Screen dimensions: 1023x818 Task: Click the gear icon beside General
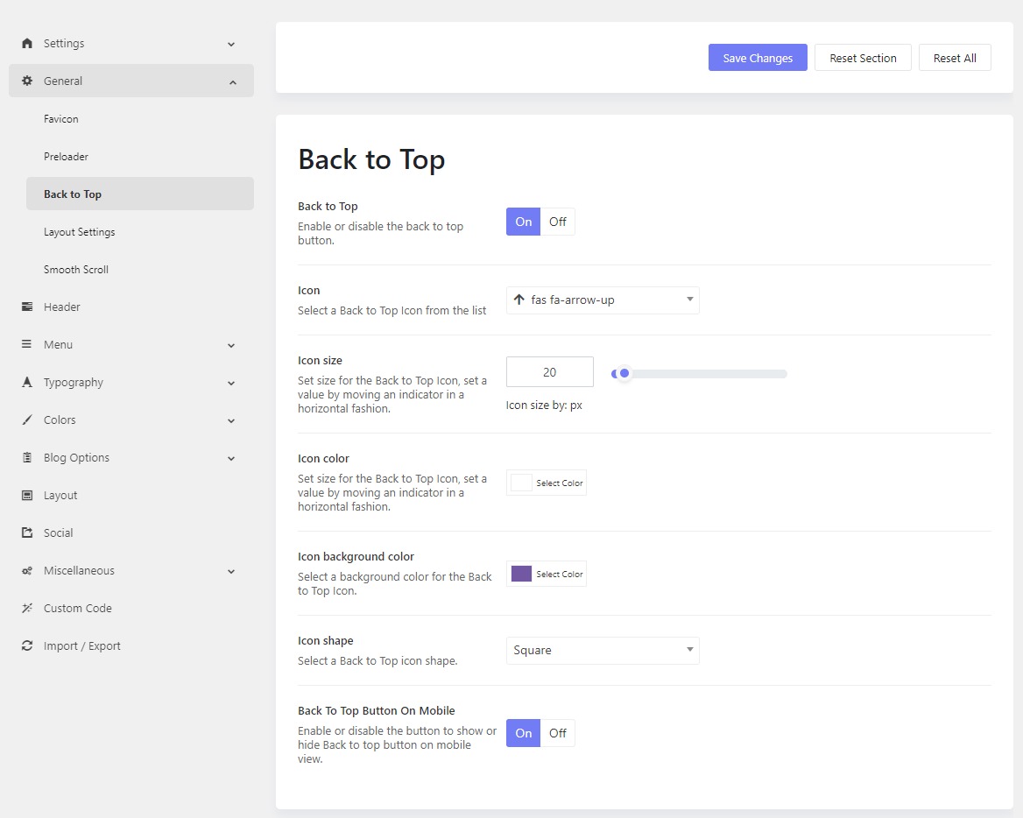27,81
